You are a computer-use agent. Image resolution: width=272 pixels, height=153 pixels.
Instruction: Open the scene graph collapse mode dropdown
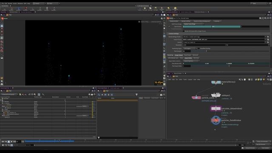pos(9,94)
